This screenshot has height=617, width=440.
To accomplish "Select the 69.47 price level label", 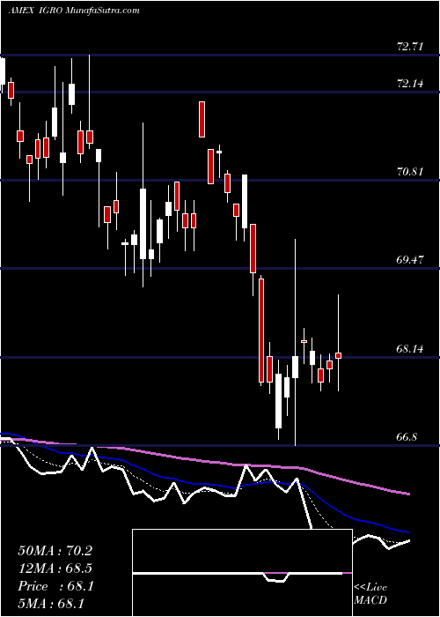I will [410, 260].
